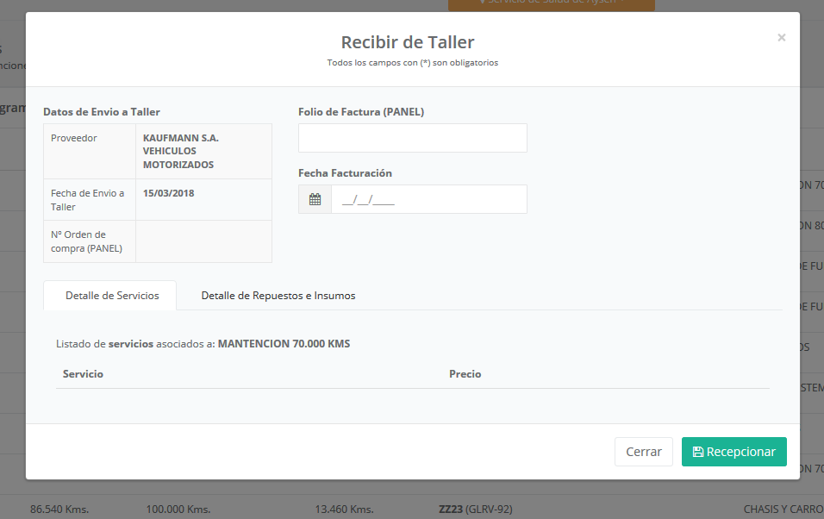The width and height of the screenshot is (824, 519).
Task: Open the orange Servicio de Salud dropdown
Action: click(x=551, y=4)
